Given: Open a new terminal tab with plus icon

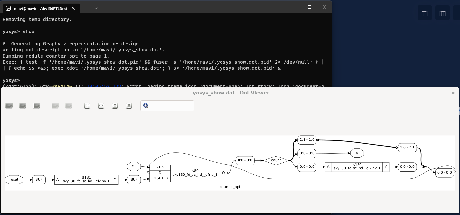Looking at the screenshot, I should (x=86, y=8).
